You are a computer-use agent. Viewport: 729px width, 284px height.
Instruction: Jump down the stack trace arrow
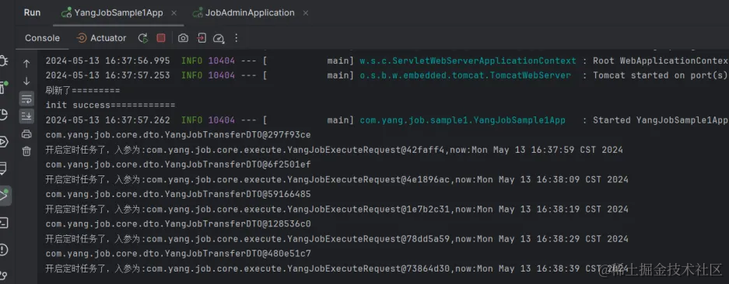tap(26, 81)
